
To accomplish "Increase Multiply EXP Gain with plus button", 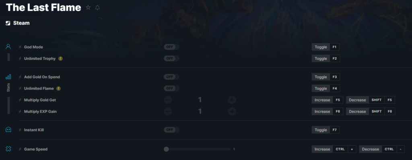I will (x=232, y=111).
